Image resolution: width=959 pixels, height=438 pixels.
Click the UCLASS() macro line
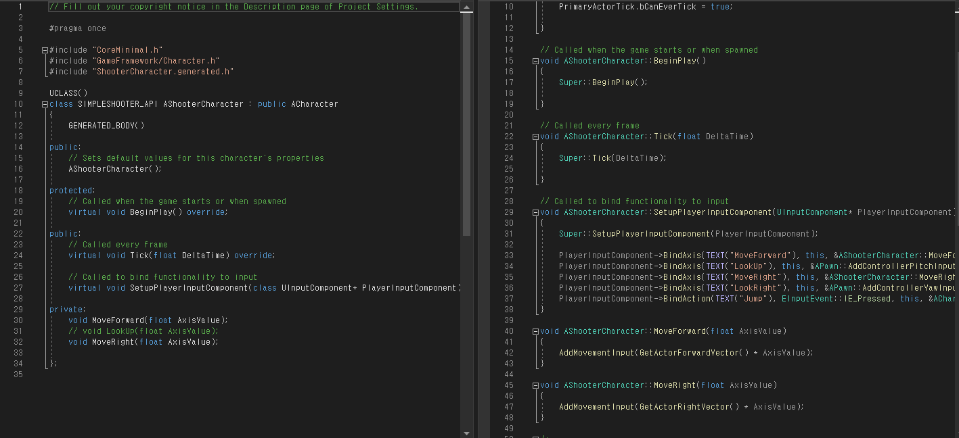(x=68, y=93)
